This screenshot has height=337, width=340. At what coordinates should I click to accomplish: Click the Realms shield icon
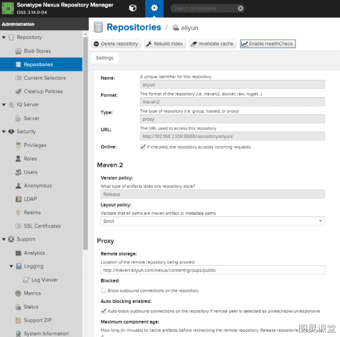(18, 212)
